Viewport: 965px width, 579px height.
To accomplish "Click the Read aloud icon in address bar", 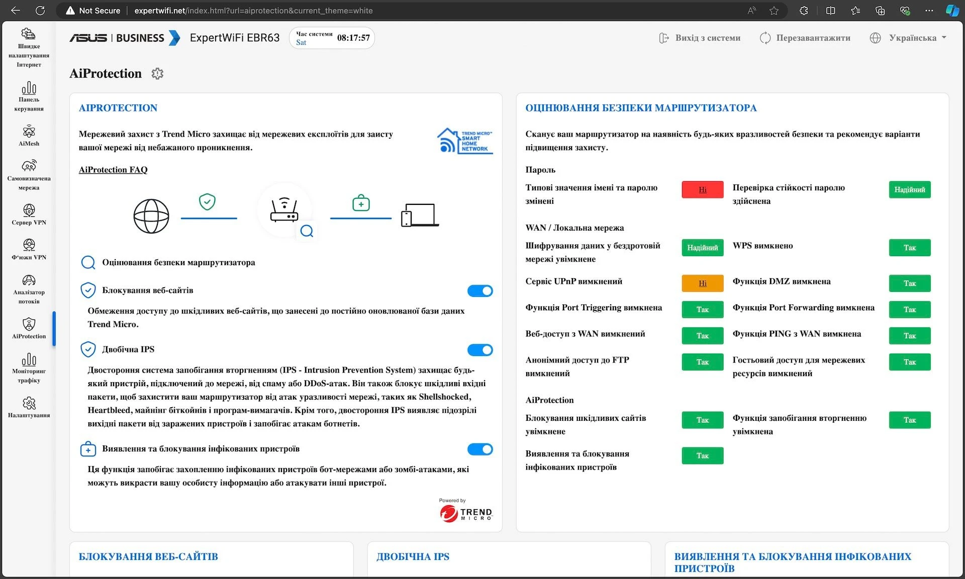I will (x=751, y=11).
